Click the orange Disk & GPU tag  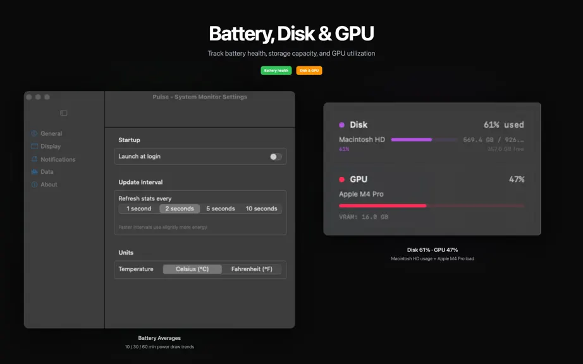[x=309, y=71]
